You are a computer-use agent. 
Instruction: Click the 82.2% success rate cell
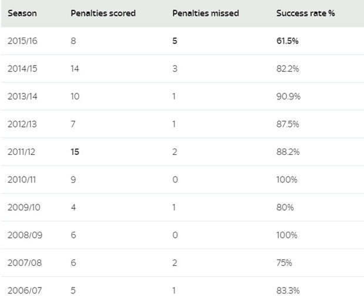point(288,69)
